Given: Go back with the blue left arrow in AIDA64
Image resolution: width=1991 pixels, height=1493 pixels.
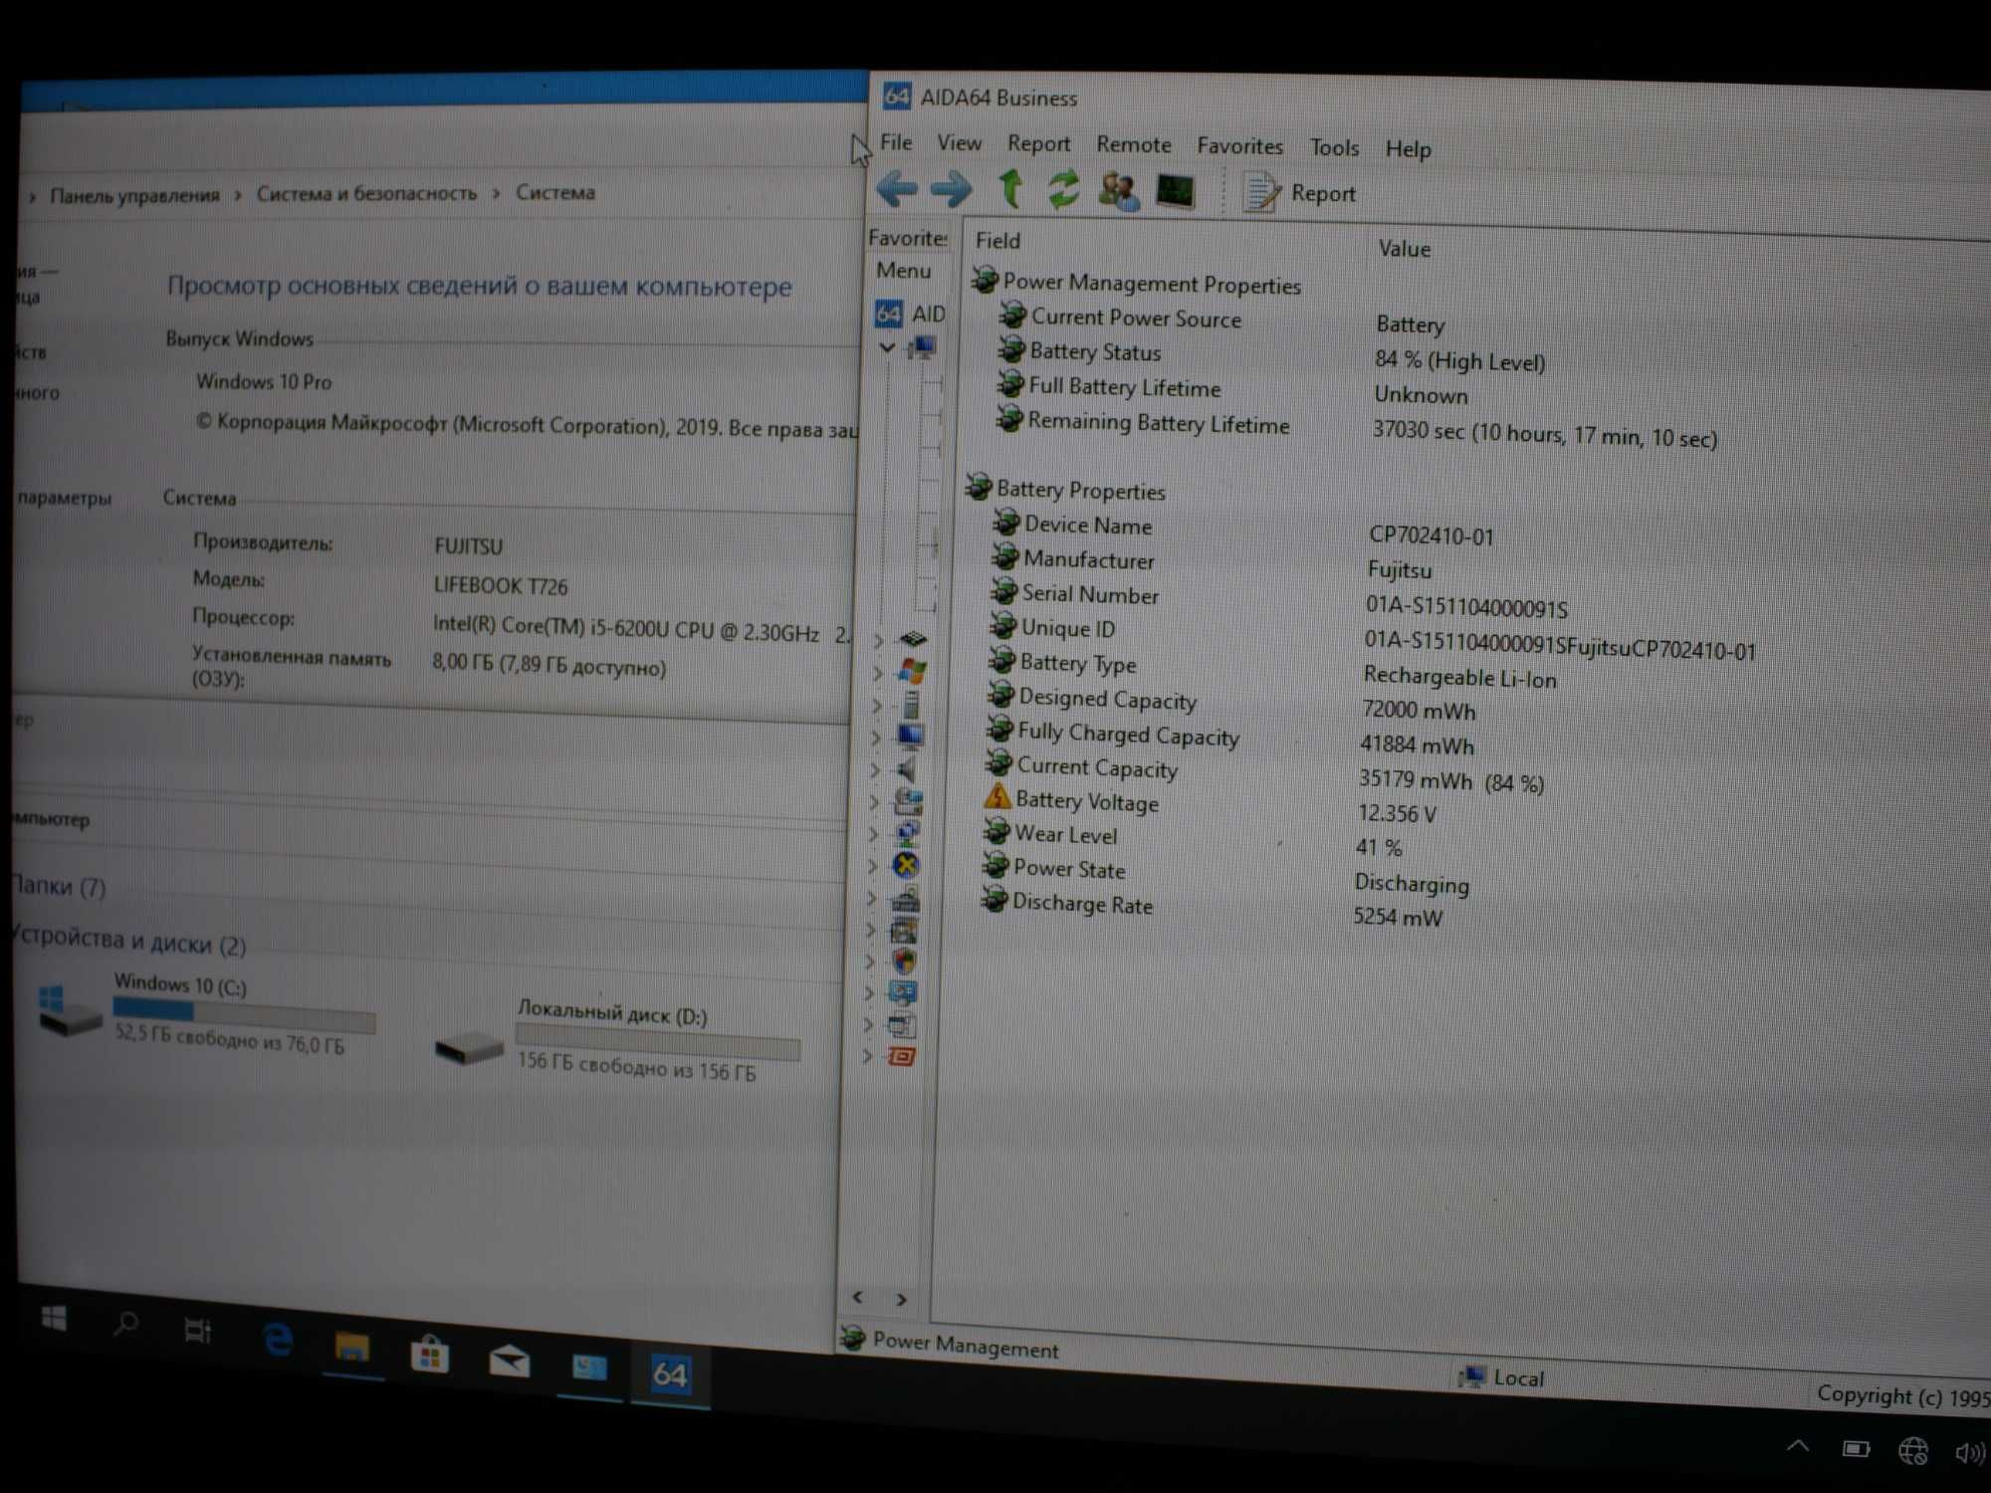Looking at the screenshot, I should [897, 188].
